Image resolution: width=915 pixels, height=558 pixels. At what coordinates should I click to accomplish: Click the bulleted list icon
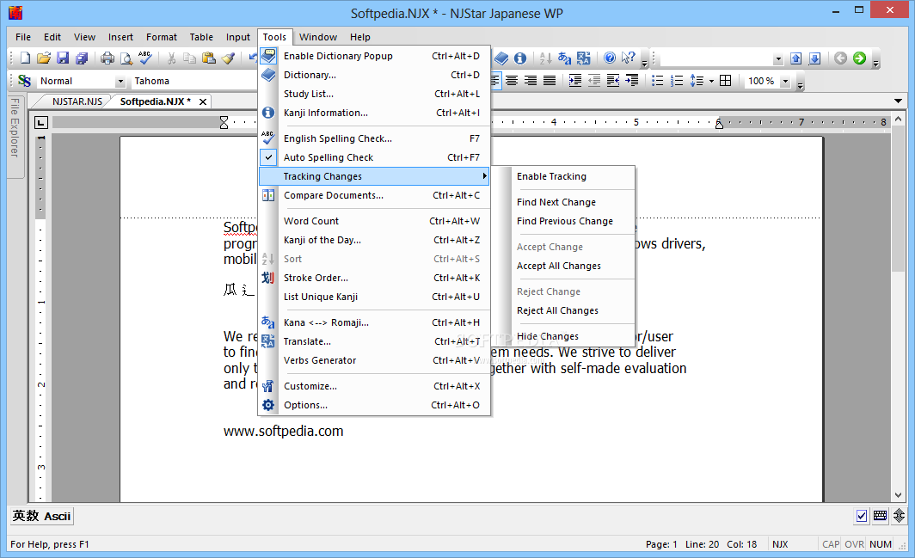(658, 81)
